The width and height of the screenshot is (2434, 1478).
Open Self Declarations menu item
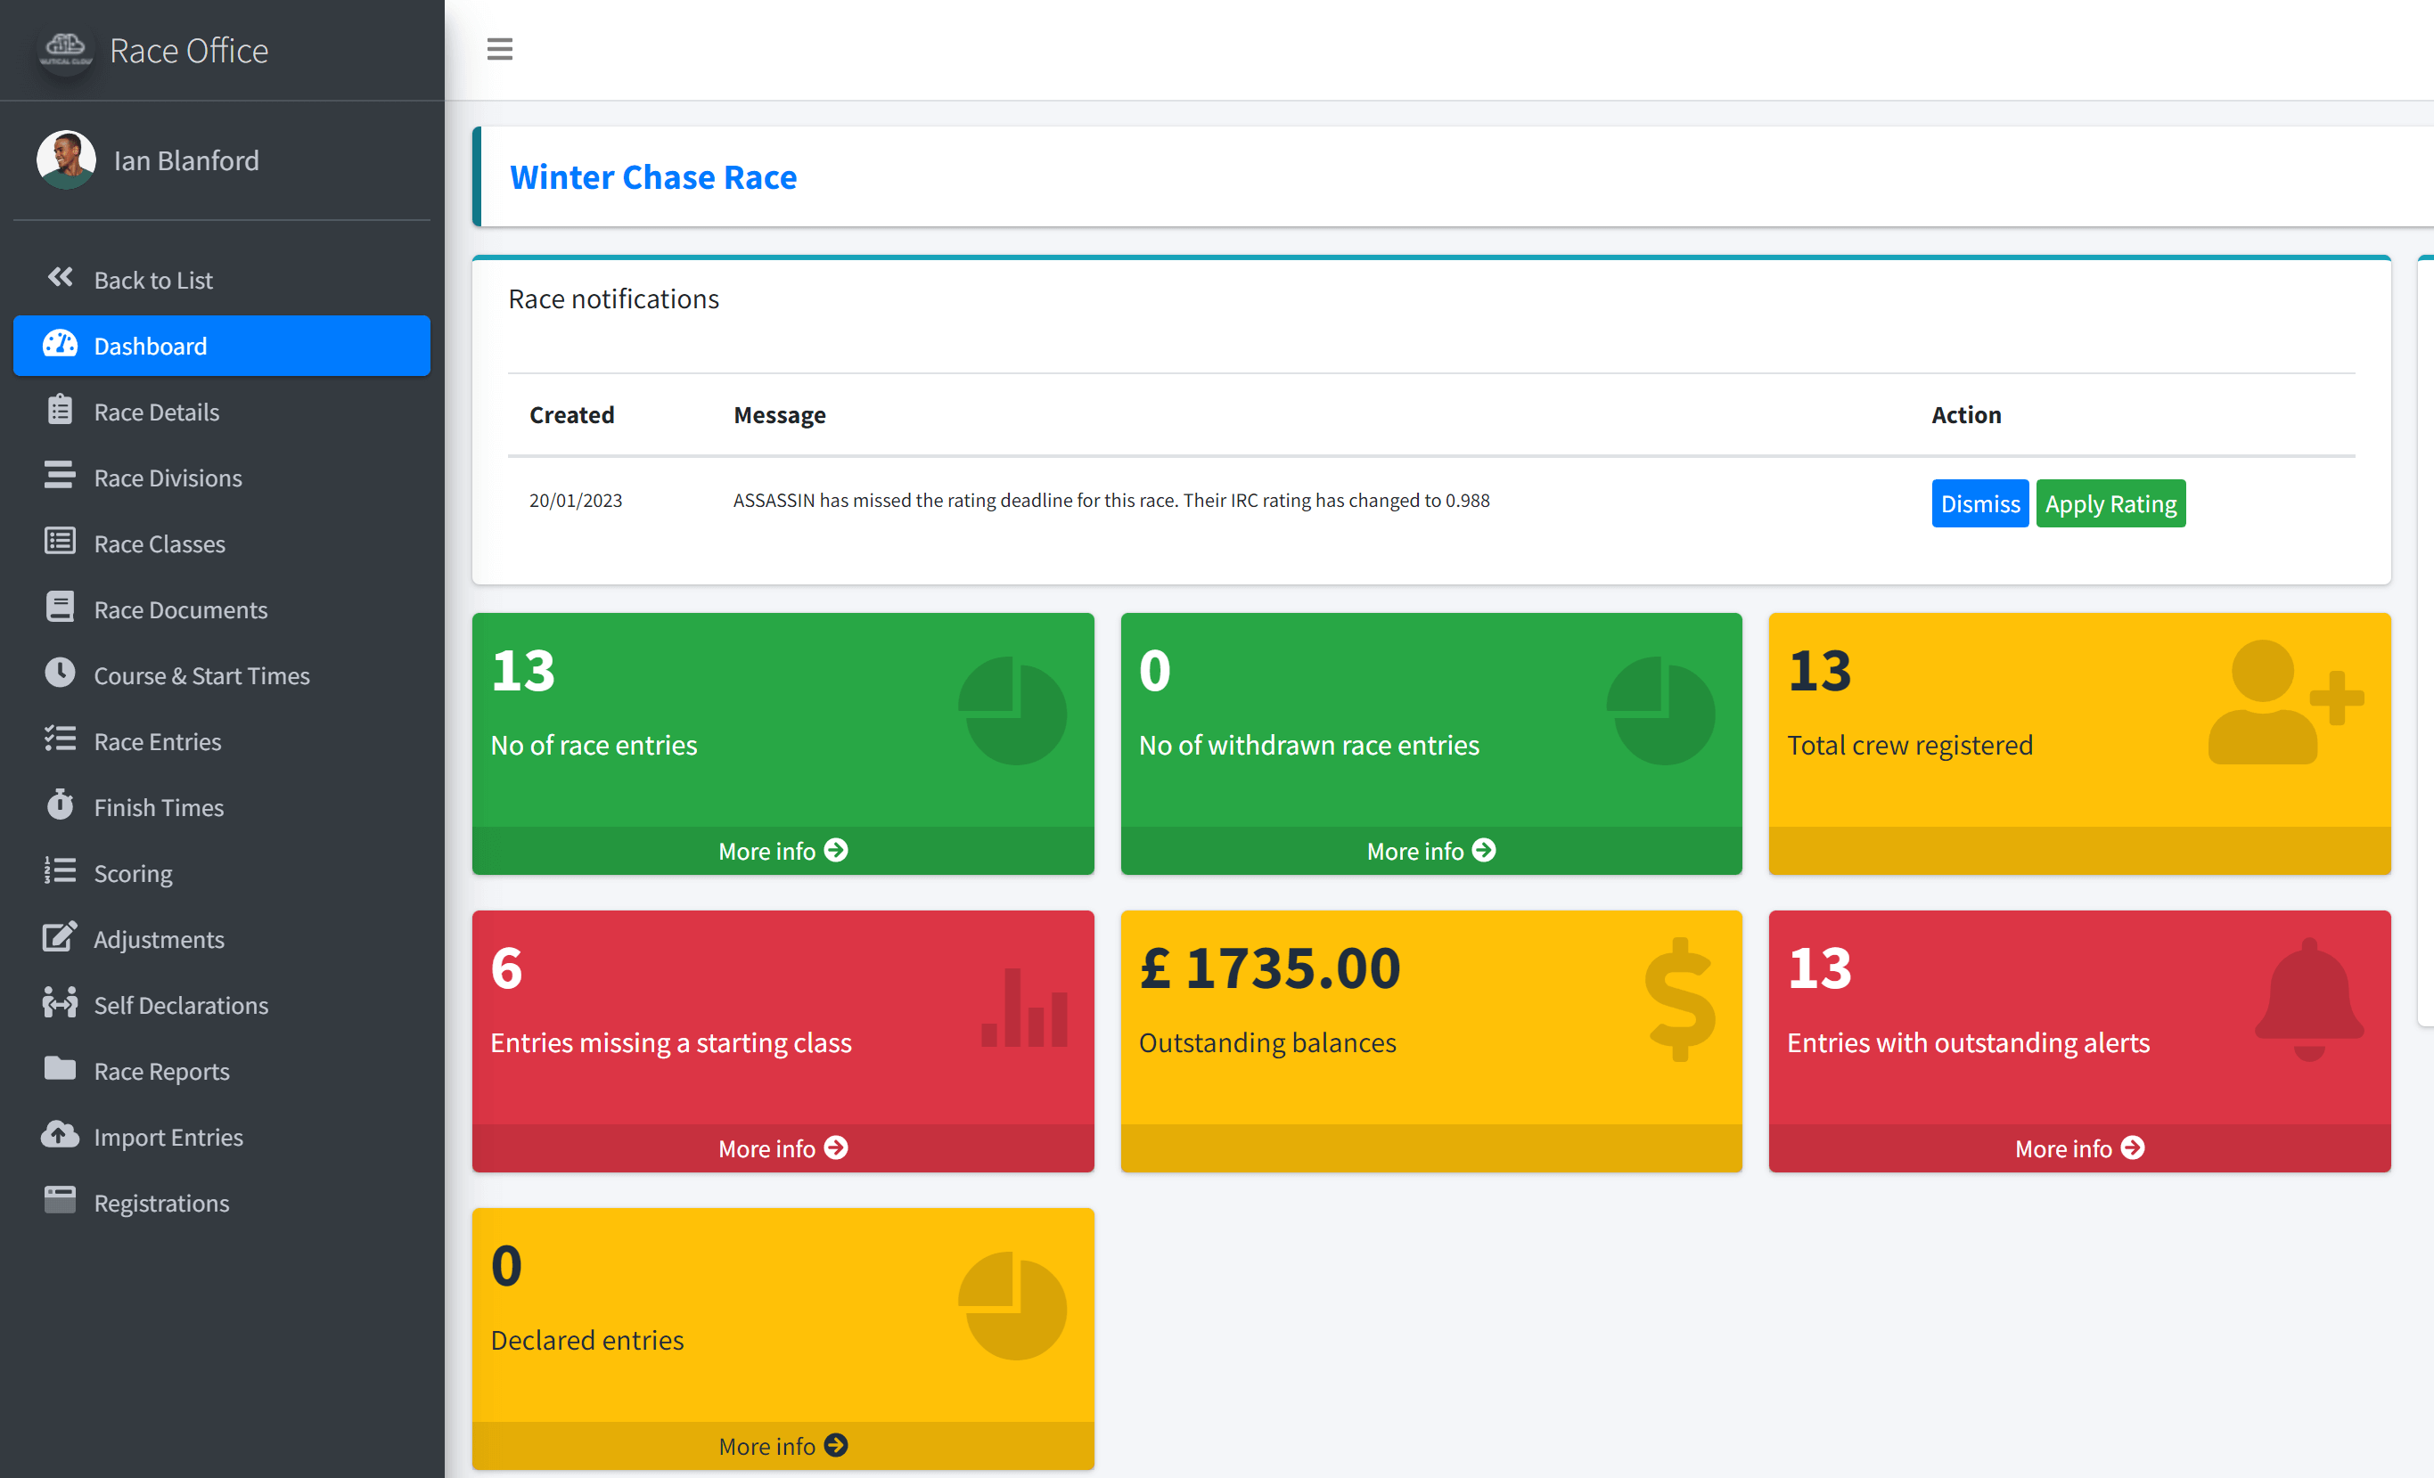222,1005
